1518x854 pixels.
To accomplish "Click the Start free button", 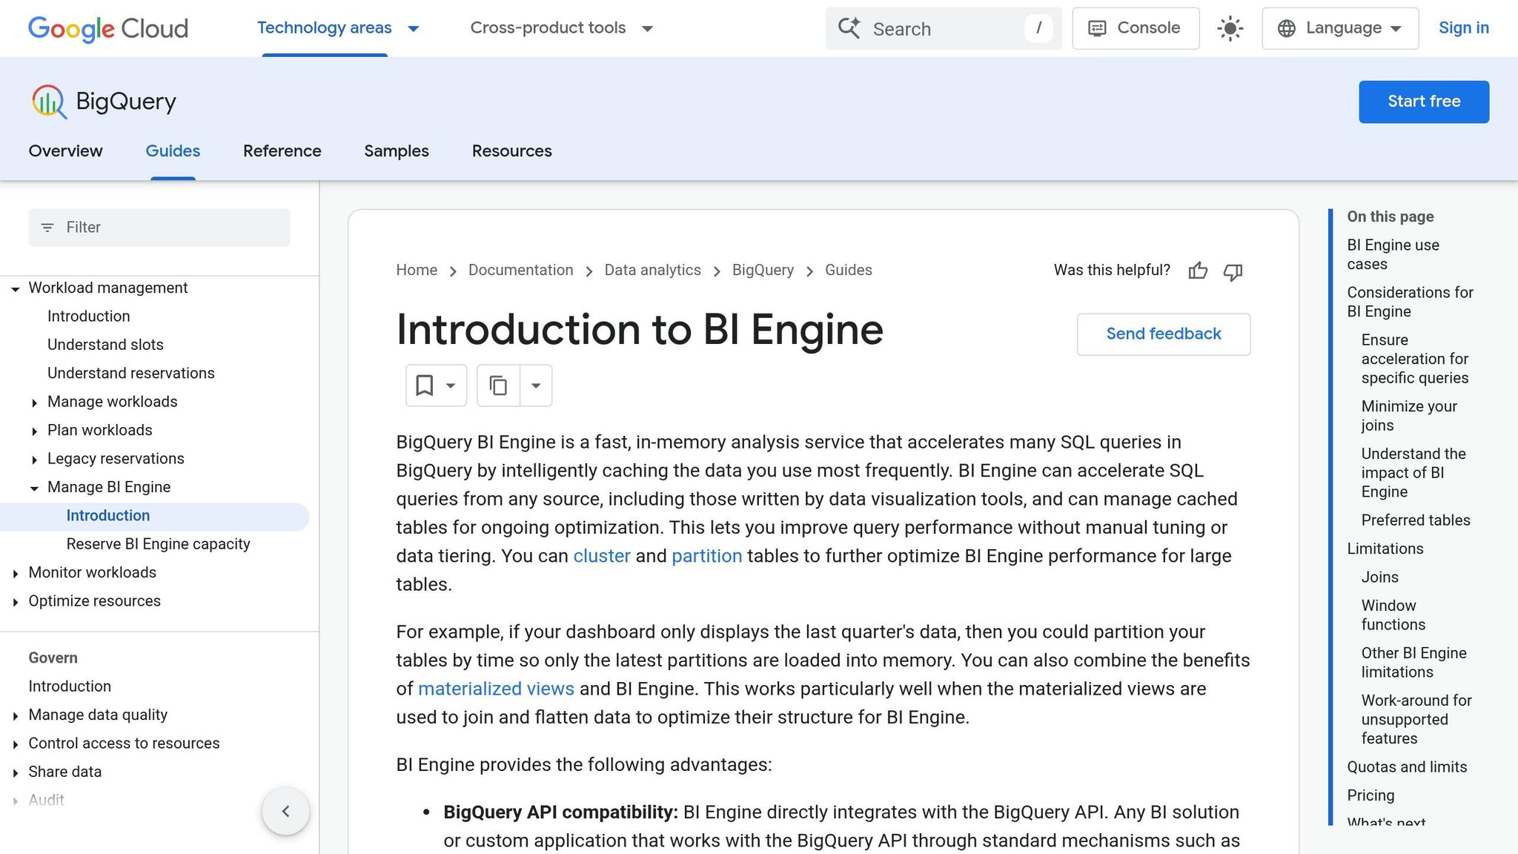I will coord(1424,102).
